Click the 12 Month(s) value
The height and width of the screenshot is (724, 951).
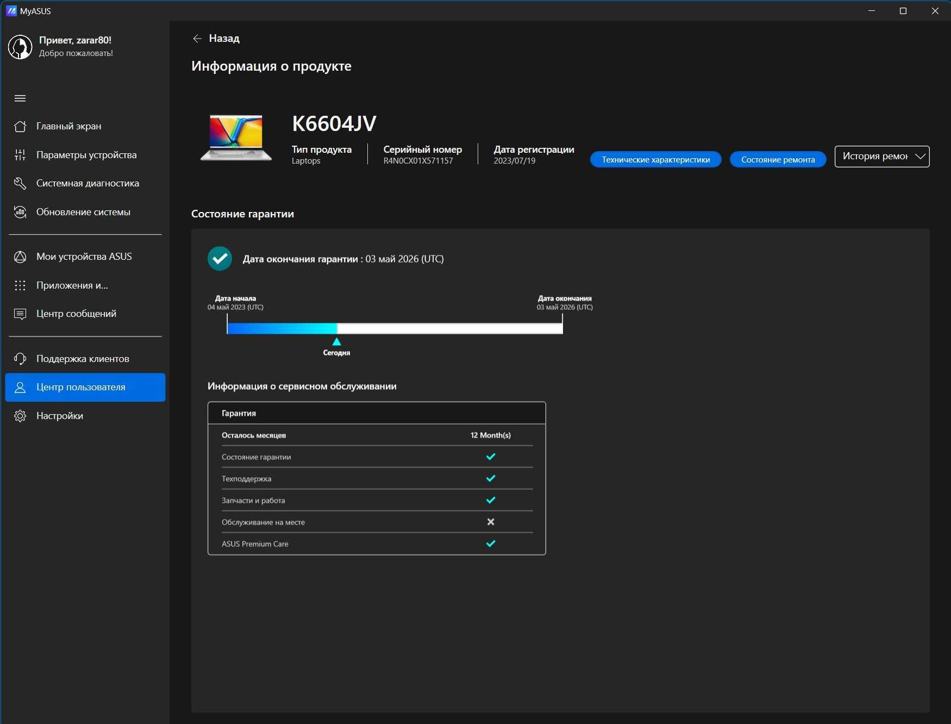pos(490,435)
